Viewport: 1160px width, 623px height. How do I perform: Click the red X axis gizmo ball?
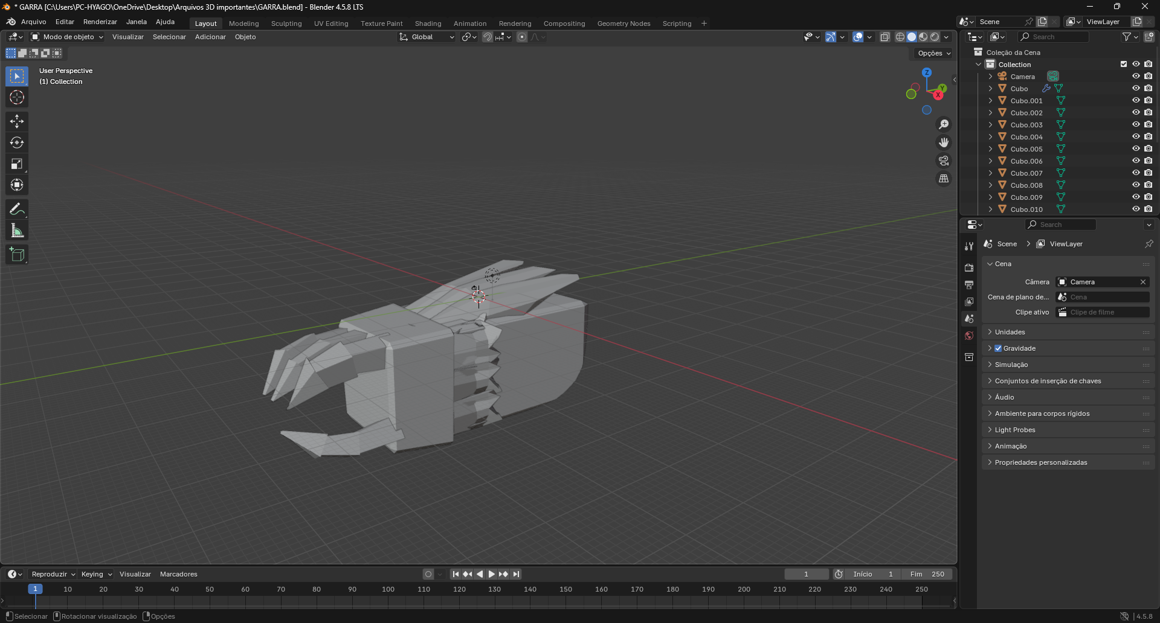pos(938,95)
